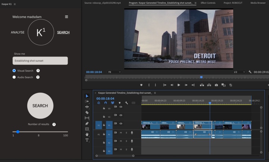Click the Show me search field
The image size is (269, 162).
click(40, 61)
